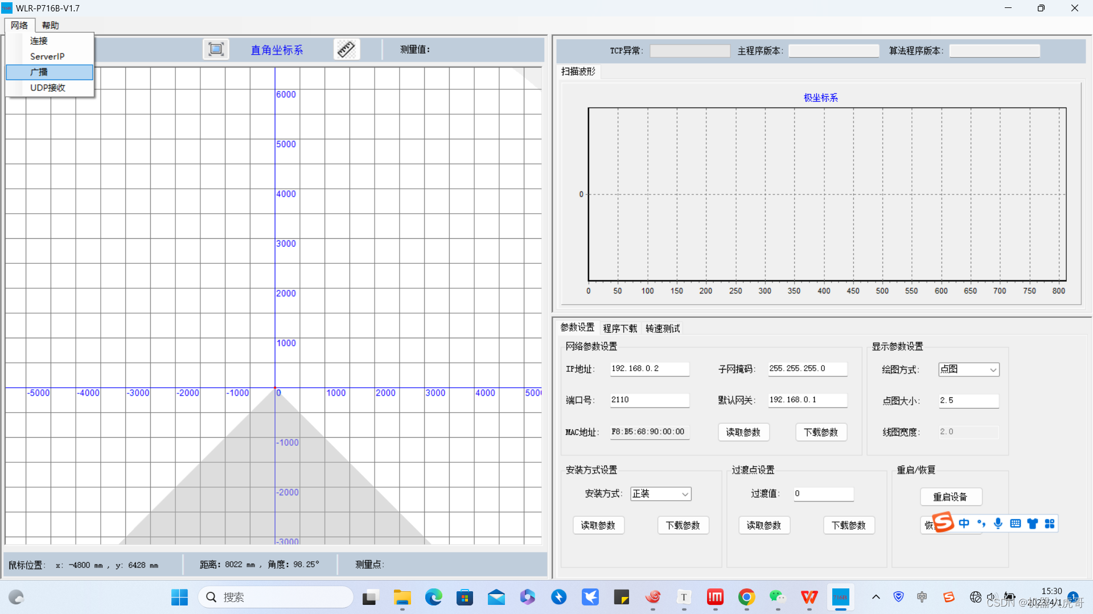Screen dimensions: 1093x614
Task: Click 读取参数 in network parameter settings
Action: (743, 432)
